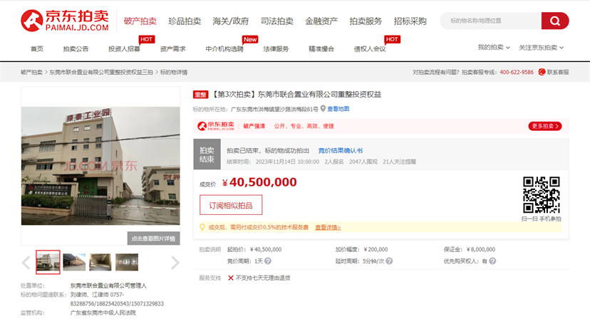Click the main industrial park photo
This screenshot has width=590, height=326.
tap(100, 166)
